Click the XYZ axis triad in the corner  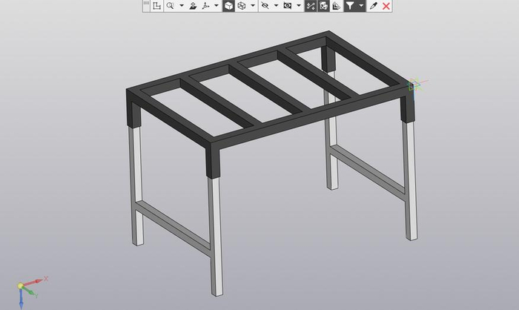click(31, 291)
